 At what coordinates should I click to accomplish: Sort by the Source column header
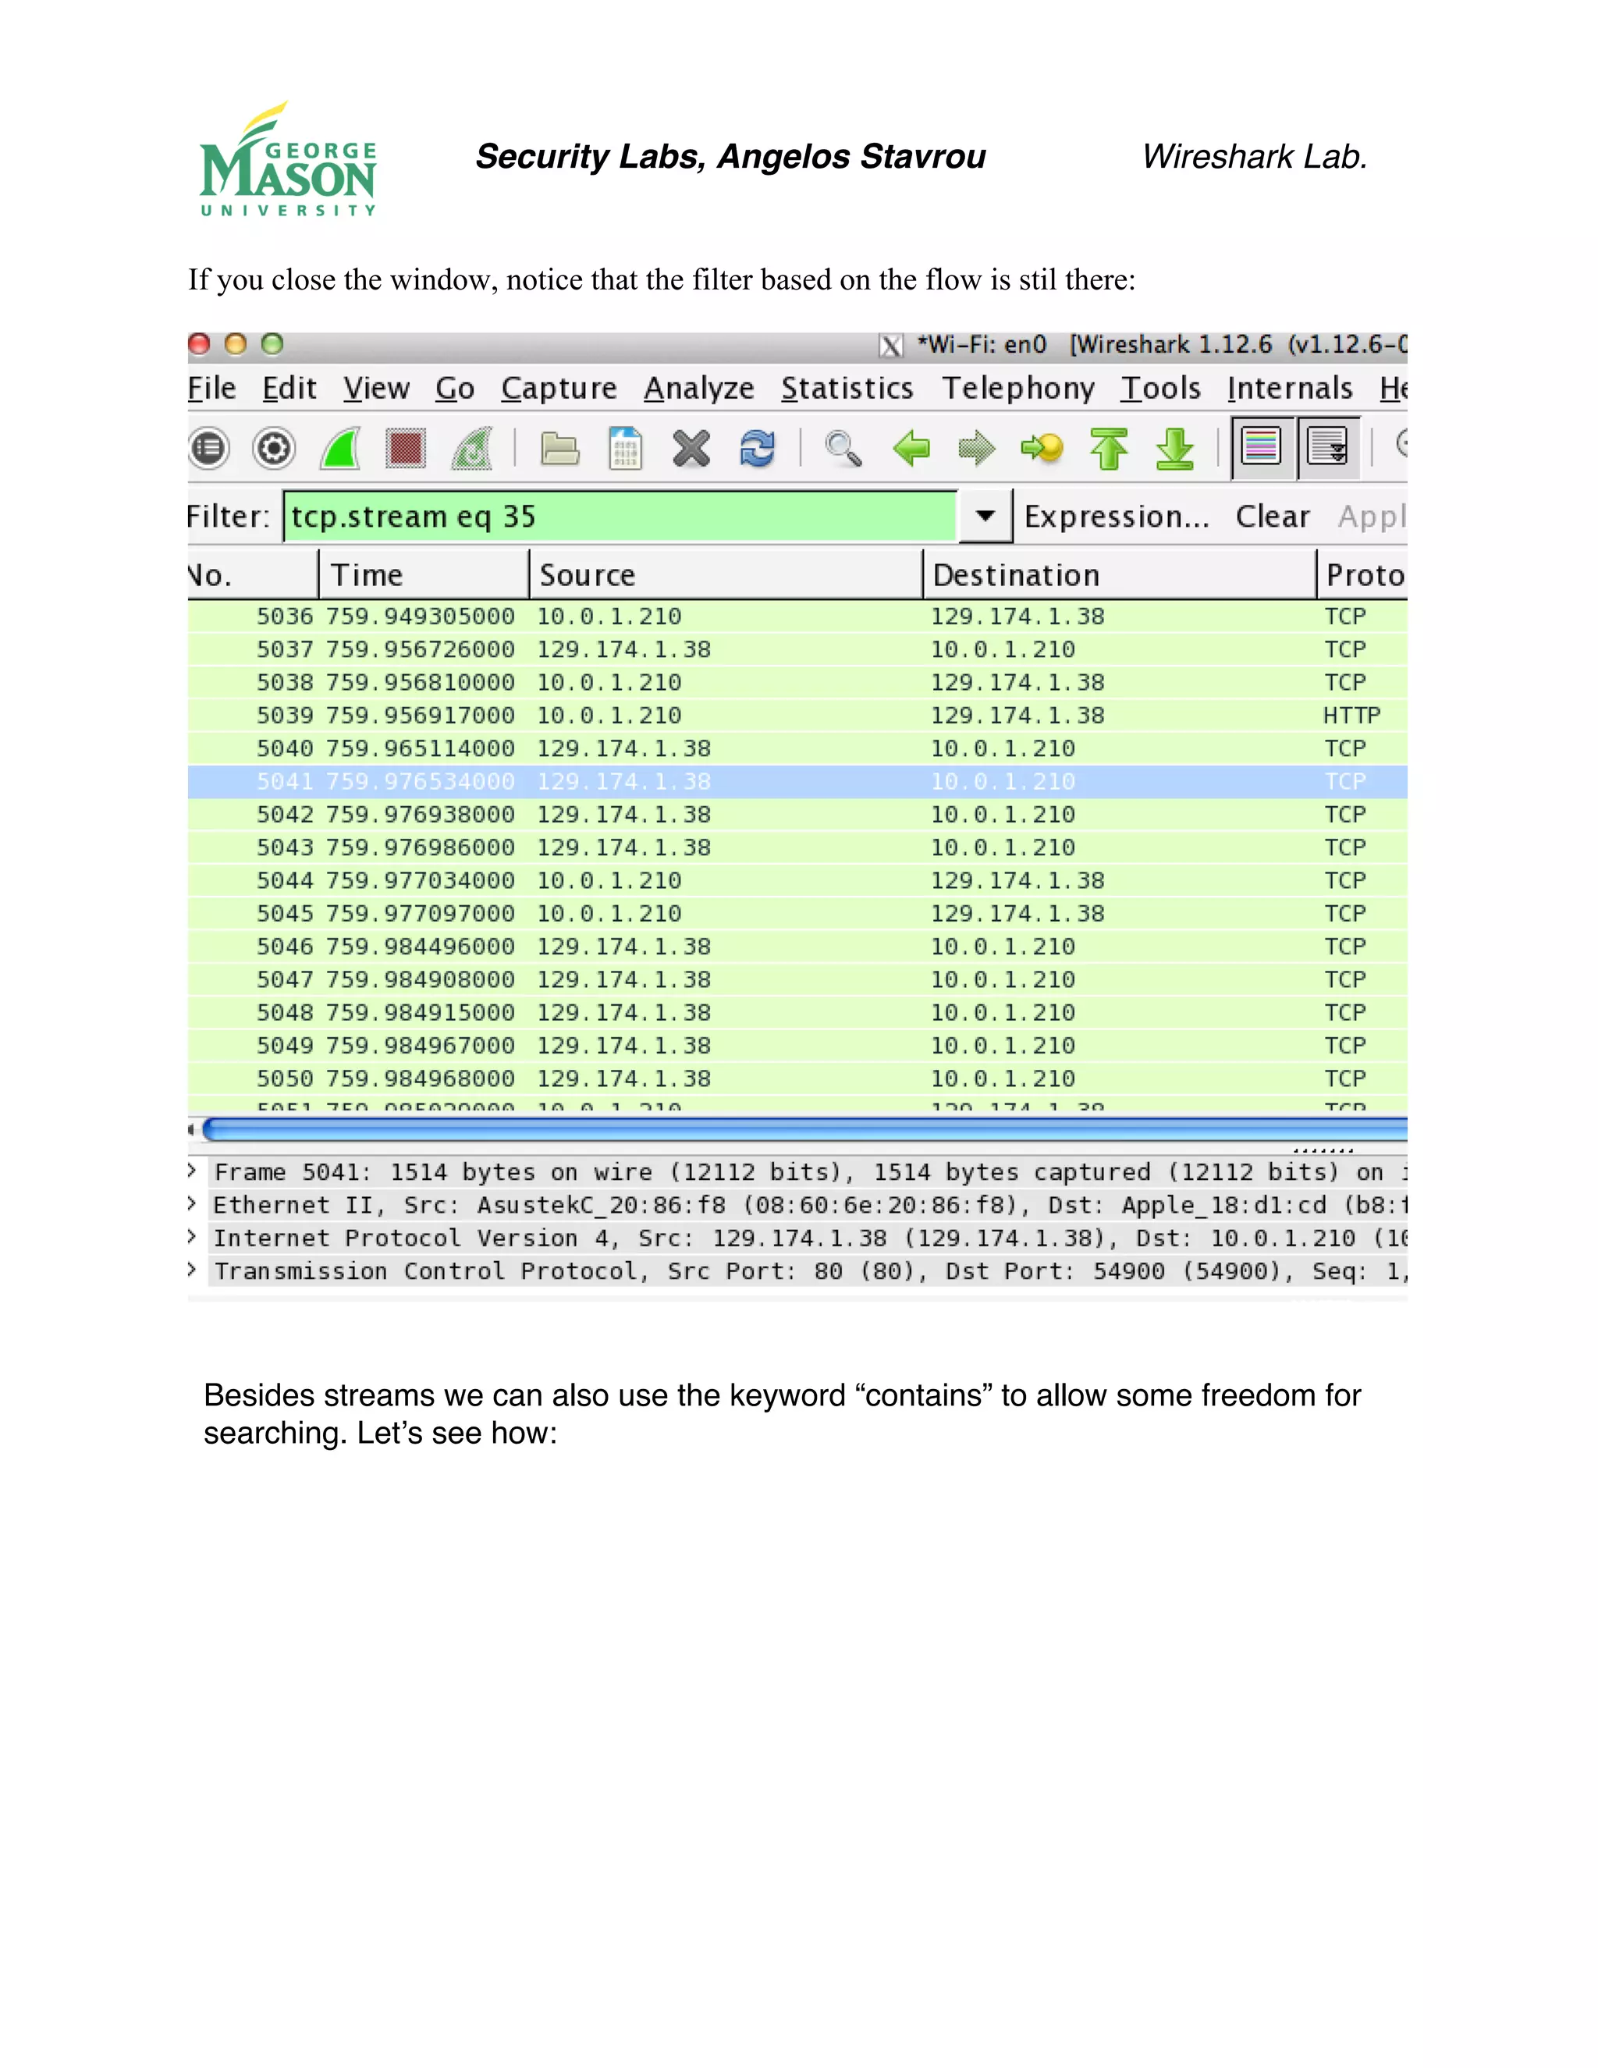tap(726, 574)
